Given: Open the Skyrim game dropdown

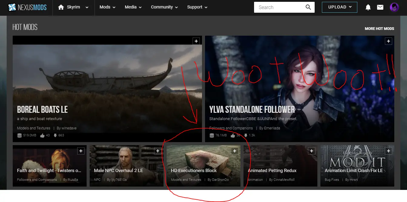Looking at the screenshot, I should coord(78,7).
